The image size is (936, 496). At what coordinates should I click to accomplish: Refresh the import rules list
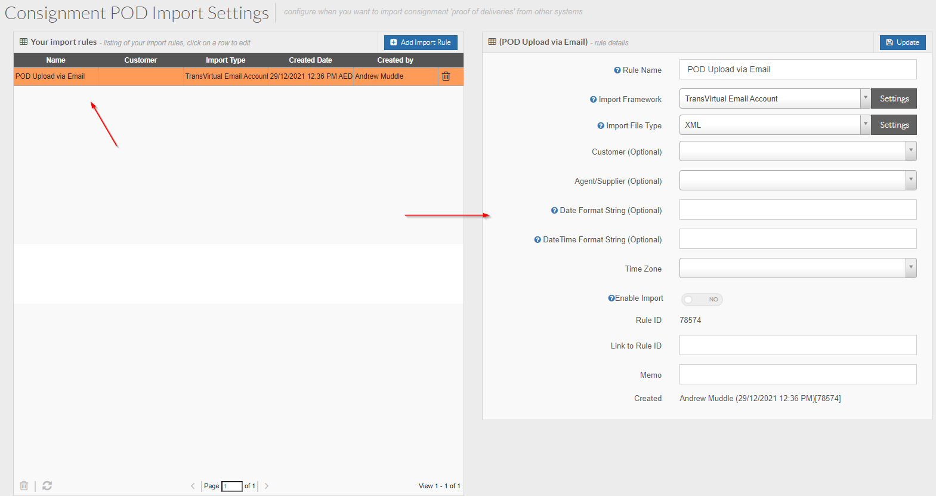(x=47, y=486)
